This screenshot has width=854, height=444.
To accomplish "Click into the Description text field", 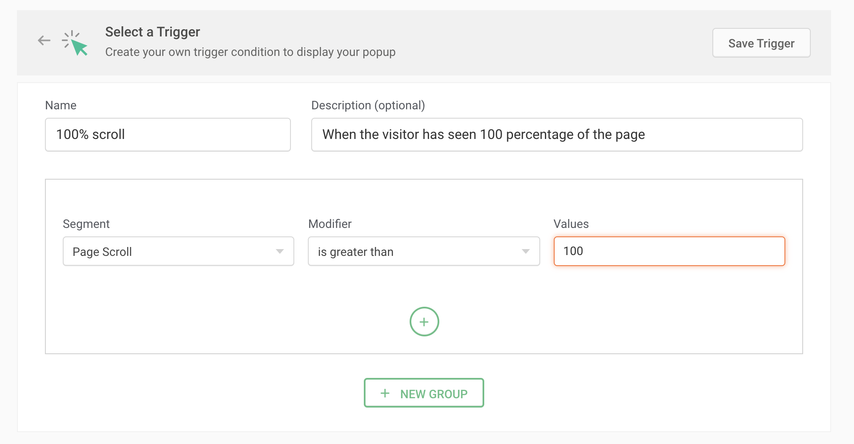I will (556, 135).
